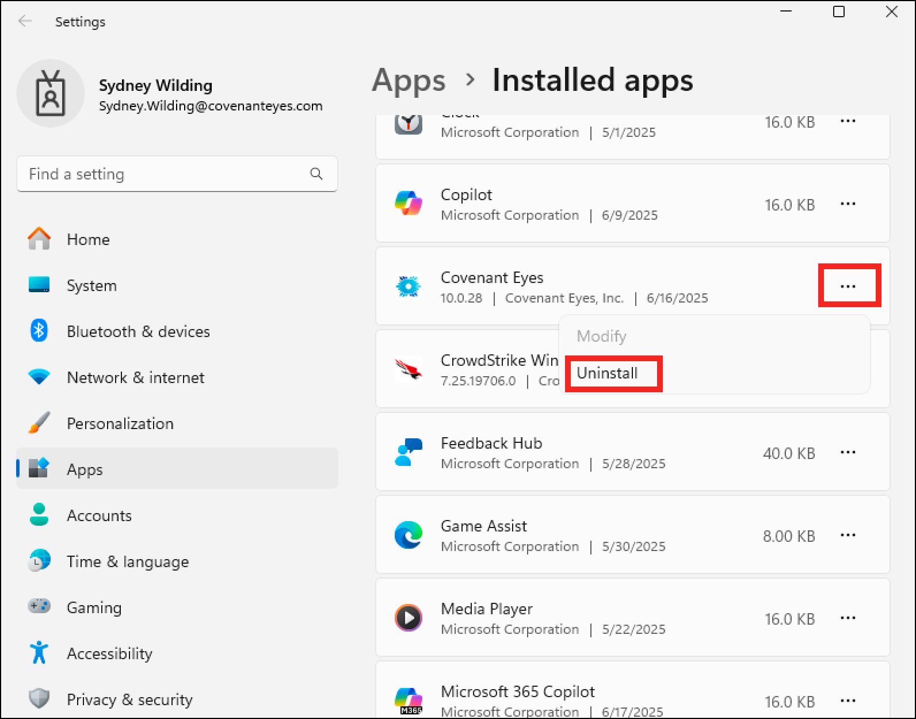Click the Covenant Eyes app icon
The width and height of the screenshot is (916, 719).
pos(409,286)
